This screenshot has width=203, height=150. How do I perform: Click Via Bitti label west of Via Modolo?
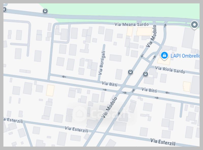coord(110,84)
